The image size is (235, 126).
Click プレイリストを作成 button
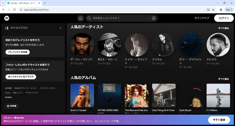[x=18, y=52]
